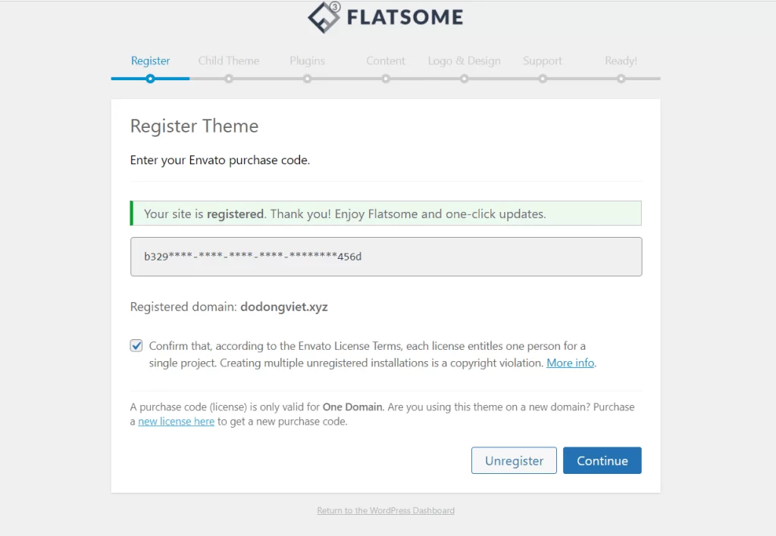The image size is (776, 536).
Task: Switch to the Child Theme tab
Action: pos(229,61)
